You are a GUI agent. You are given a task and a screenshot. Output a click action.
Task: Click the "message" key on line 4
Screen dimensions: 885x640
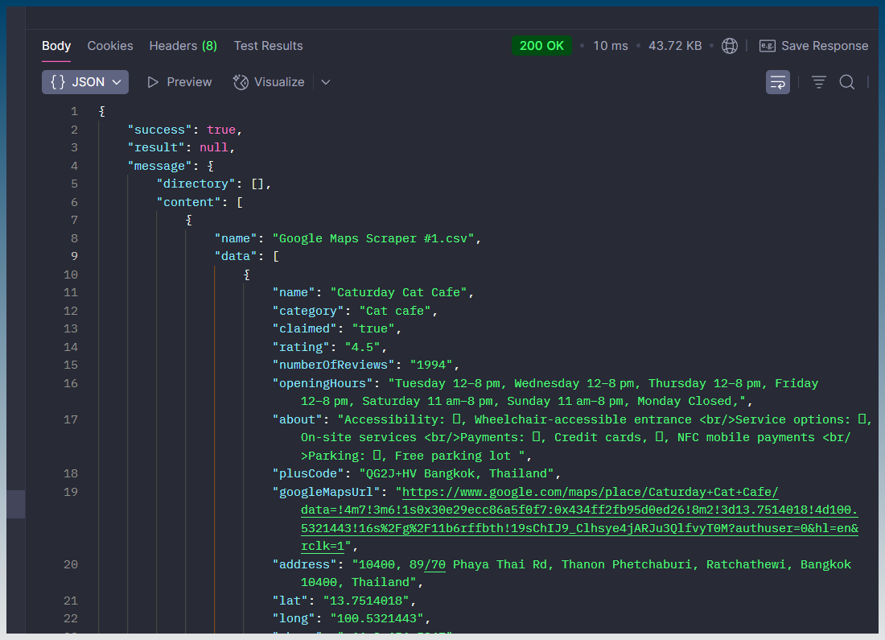(160, 166)
